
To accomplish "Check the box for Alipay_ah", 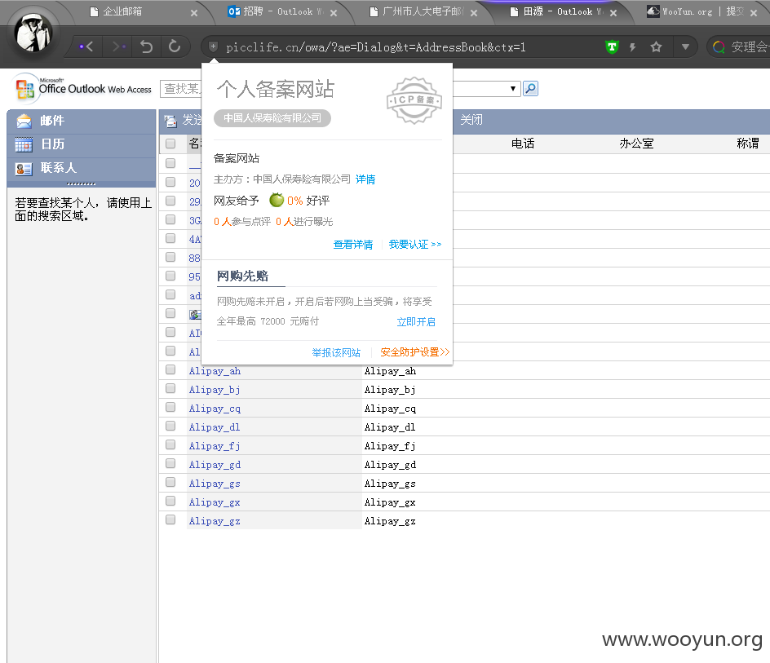I will pyautogui.click(x=170, y=369).
